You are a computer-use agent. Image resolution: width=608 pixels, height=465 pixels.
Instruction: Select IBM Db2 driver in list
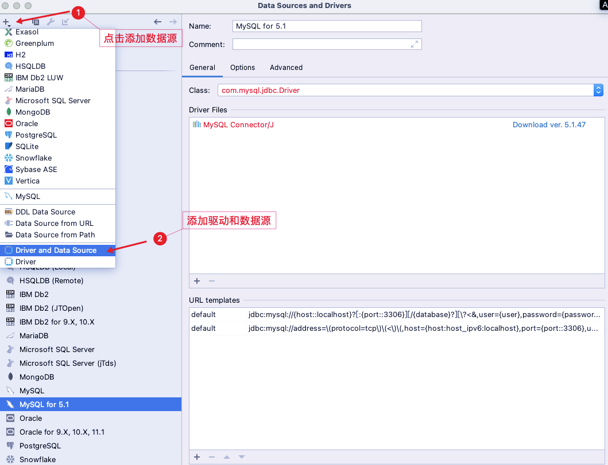(91, 295)
